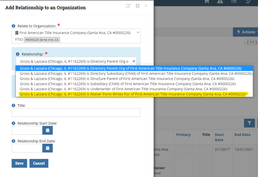Screen dimensions: 258x177
Task: Click the filter funnel button in background
Action: tap(249, 123)
